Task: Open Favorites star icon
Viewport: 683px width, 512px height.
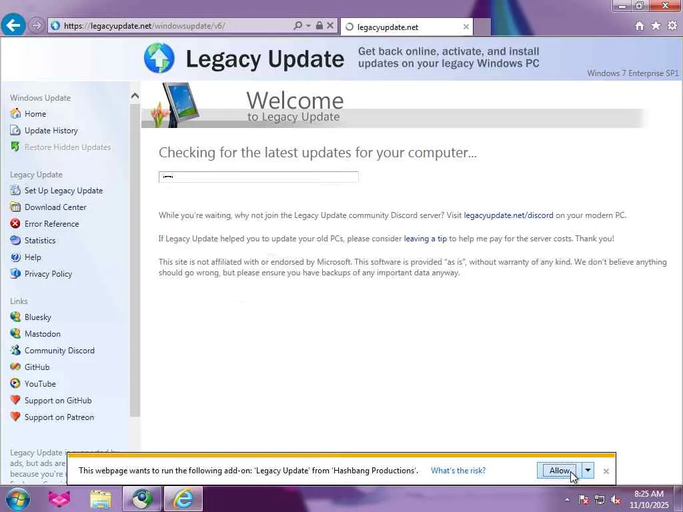Action: pos(656,26)
